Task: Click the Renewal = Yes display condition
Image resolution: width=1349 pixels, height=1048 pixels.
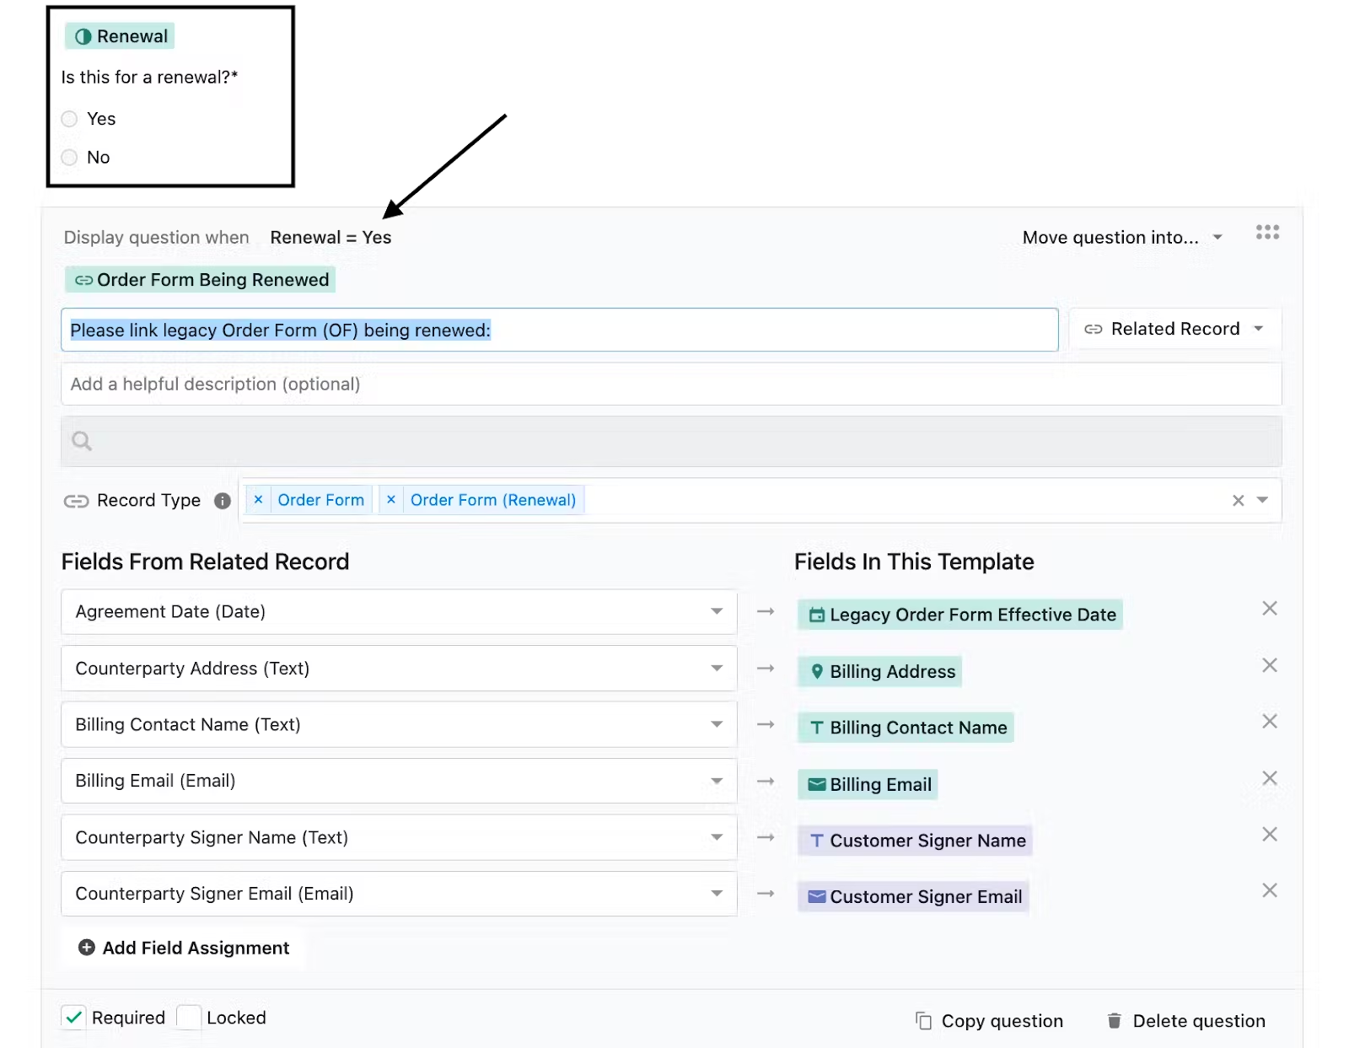Action: point(331,238)
